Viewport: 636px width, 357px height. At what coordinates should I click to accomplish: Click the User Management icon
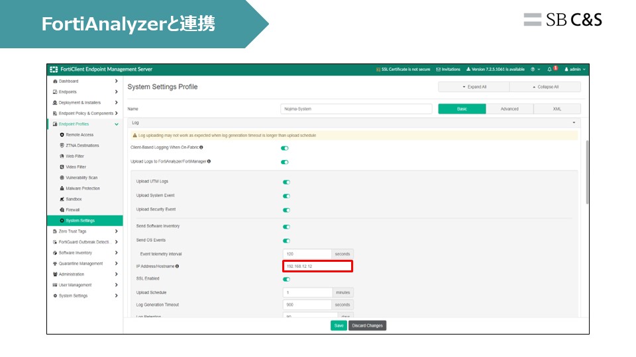point(55,285)
